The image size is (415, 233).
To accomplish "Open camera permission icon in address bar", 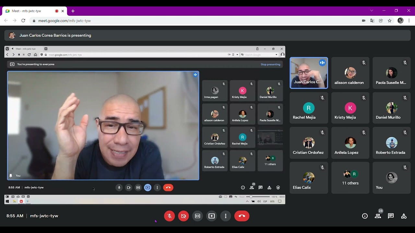I will click(x=363, y=20).
